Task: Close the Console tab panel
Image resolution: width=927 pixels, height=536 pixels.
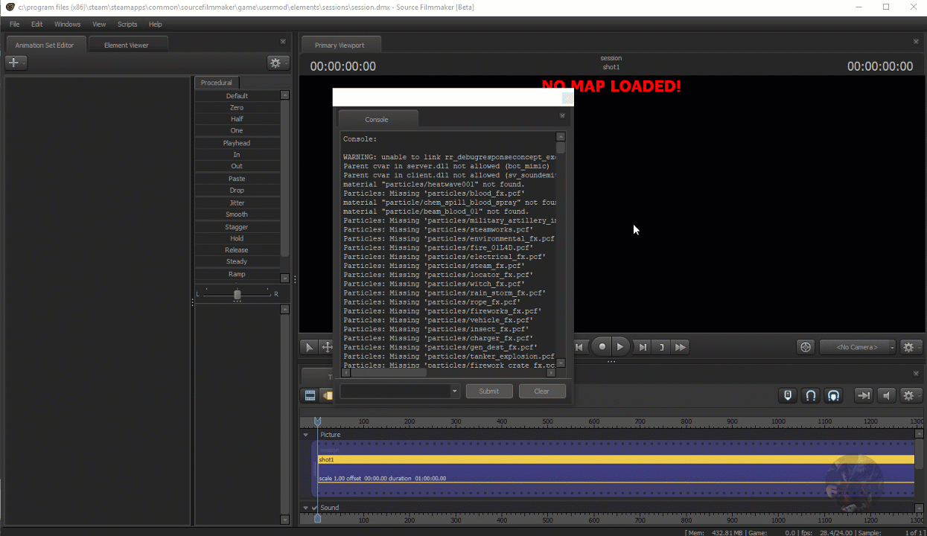Action: pos(562,115)
